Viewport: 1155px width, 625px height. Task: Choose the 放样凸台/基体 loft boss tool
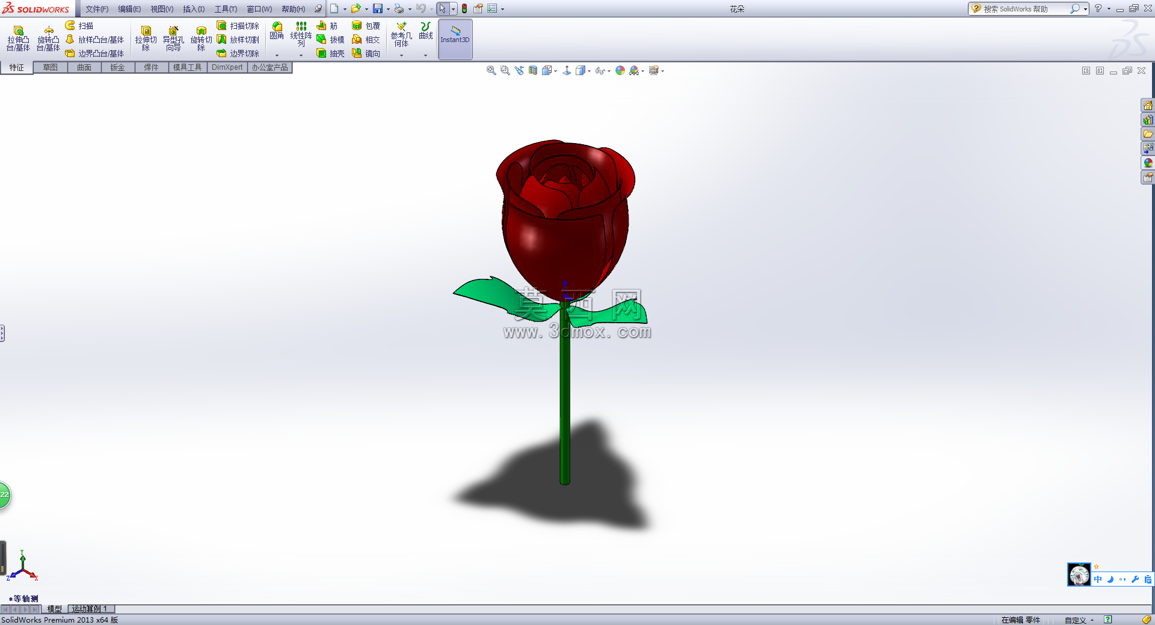pos(94,40)
